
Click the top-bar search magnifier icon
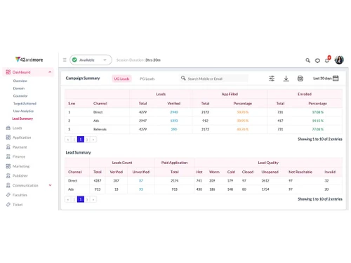click(307, 60)
